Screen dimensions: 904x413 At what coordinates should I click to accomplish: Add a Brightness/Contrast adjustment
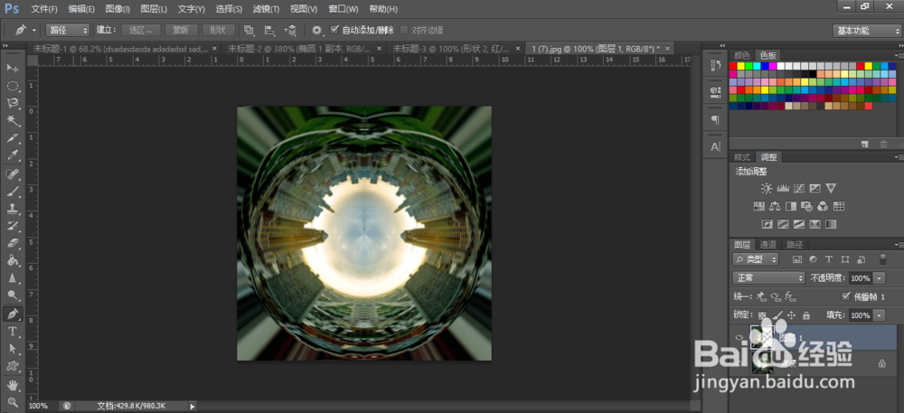point(766,188)
